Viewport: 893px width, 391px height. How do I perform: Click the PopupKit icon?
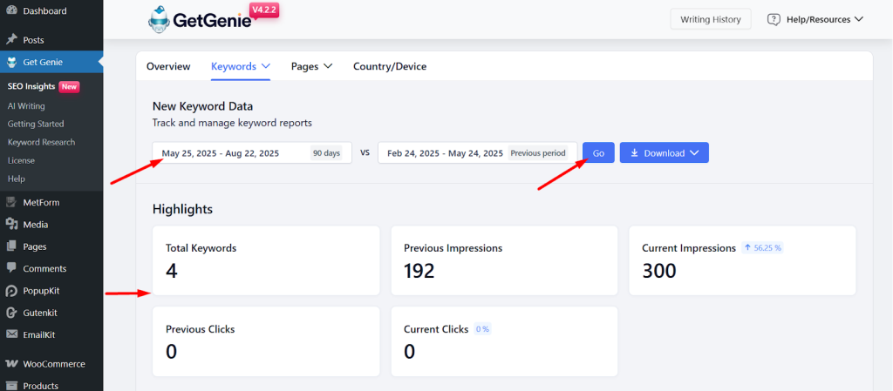[11, 291]
